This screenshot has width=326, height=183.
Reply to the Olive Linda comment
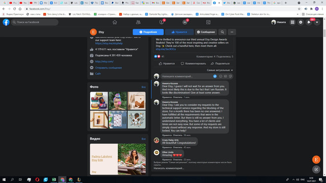click(x=178, y=160)
